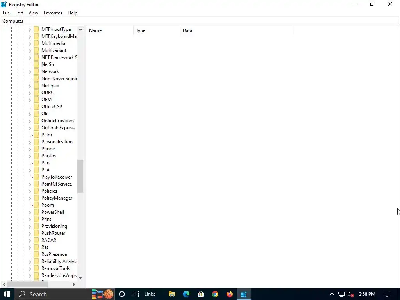The image size is (400, 300).
Task: Open the File menu
Action: point(6,13)
